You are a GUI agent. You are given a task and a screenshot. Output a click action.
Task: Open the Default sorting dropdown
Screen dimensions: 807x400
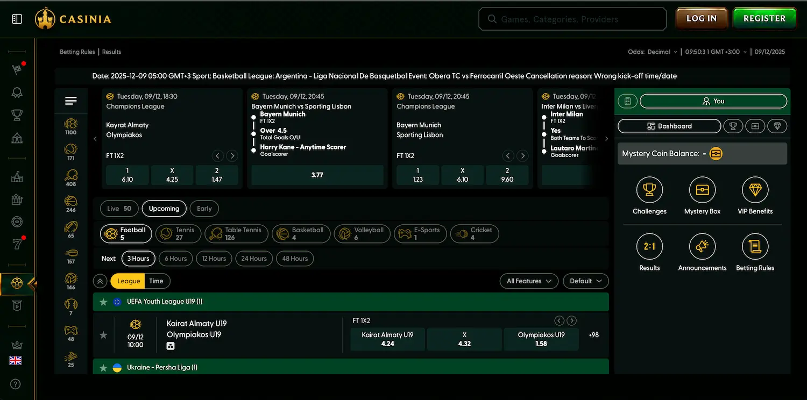(585, 281)
